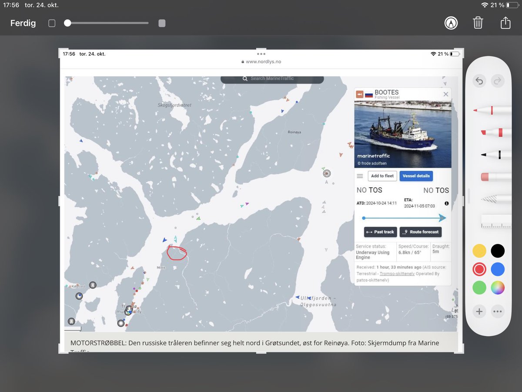Tap the filled square slider end icon
The height and width of the screenshot is (392, 522).
tap(162, 23)
